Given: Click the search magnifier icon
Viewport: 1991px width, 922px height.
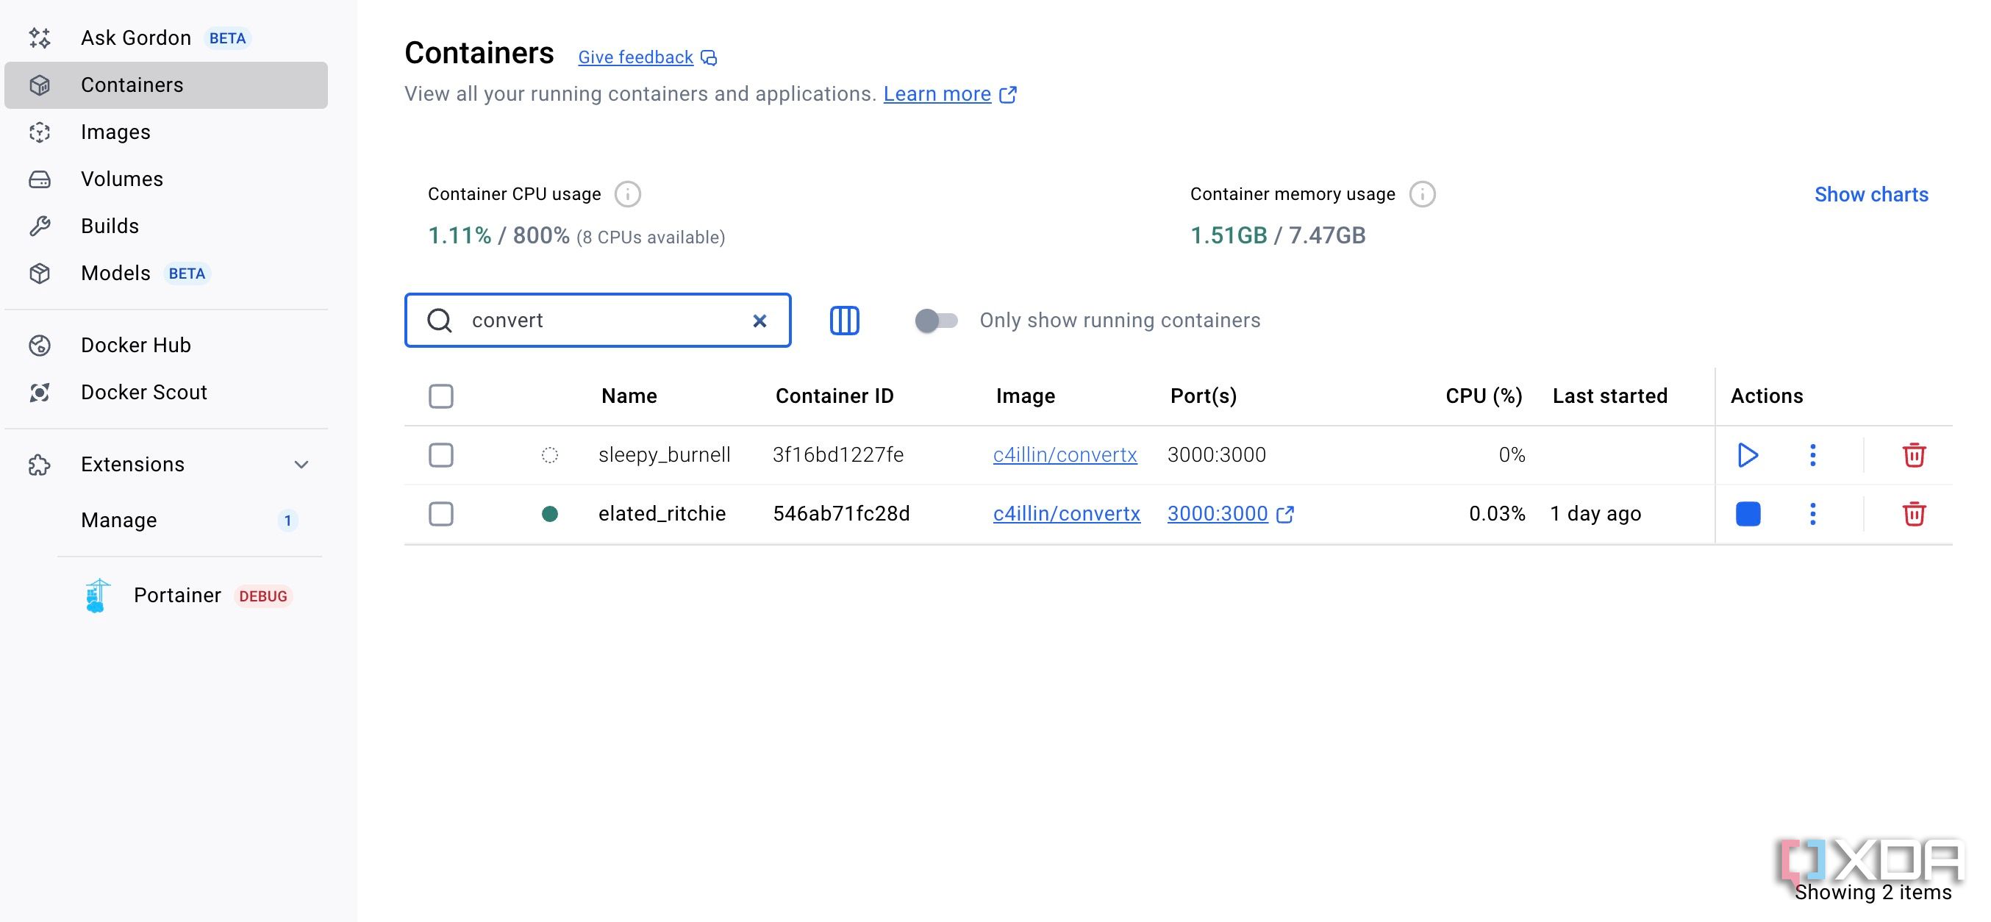Looking at the screenshot, I should (x=440, y=320).
